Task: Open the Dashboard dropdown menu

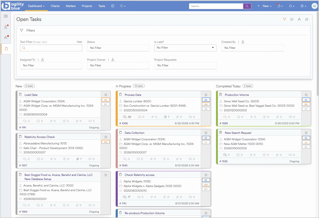Action: point(36,6)
